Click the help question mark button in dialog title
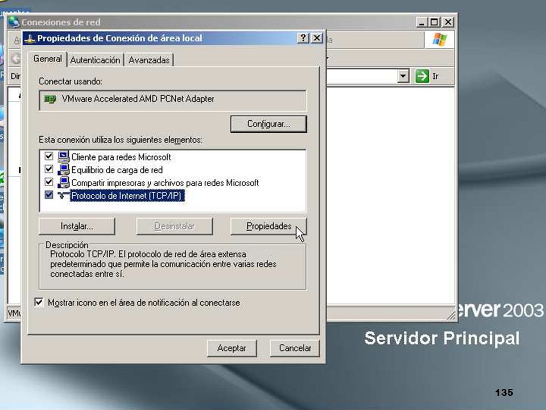Image resolution: width=546 pixels, height=410 pixels. 303,38
